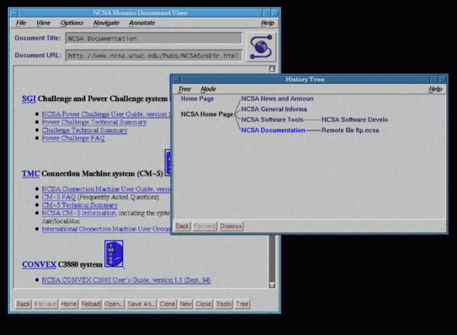Open the File menu

[x=21, y=23]
